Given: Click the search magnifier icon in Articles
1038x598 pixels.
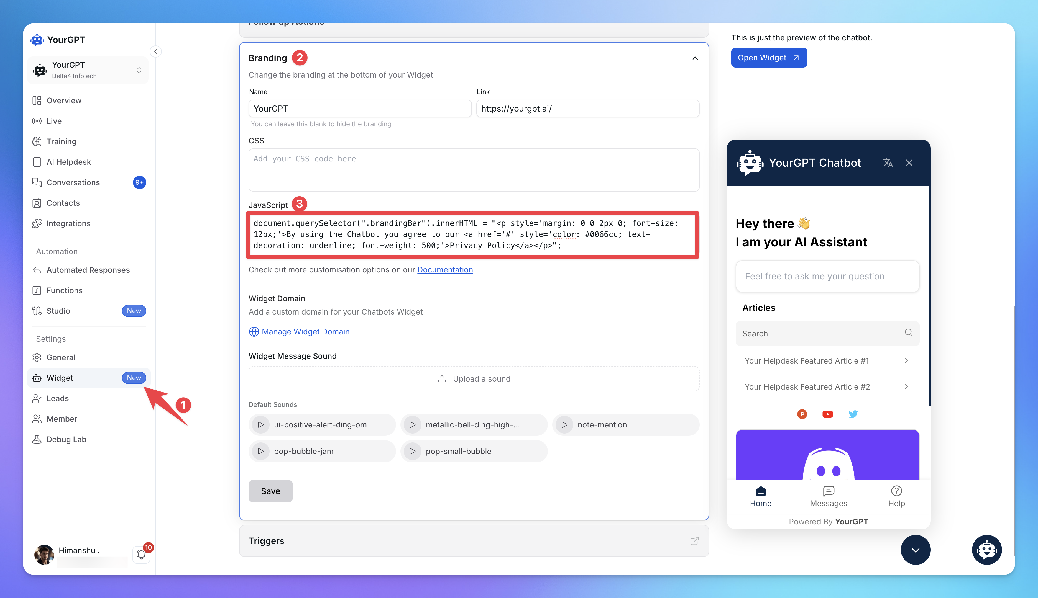Looking at the screenshot, I should coord(908,332).
